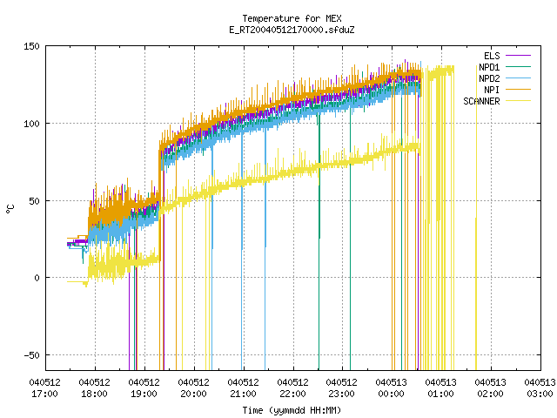Click the x-axis label 040513 00:00
Image resolution: width=557 pixels, height=418 pixels.
[x=391, y=388]
